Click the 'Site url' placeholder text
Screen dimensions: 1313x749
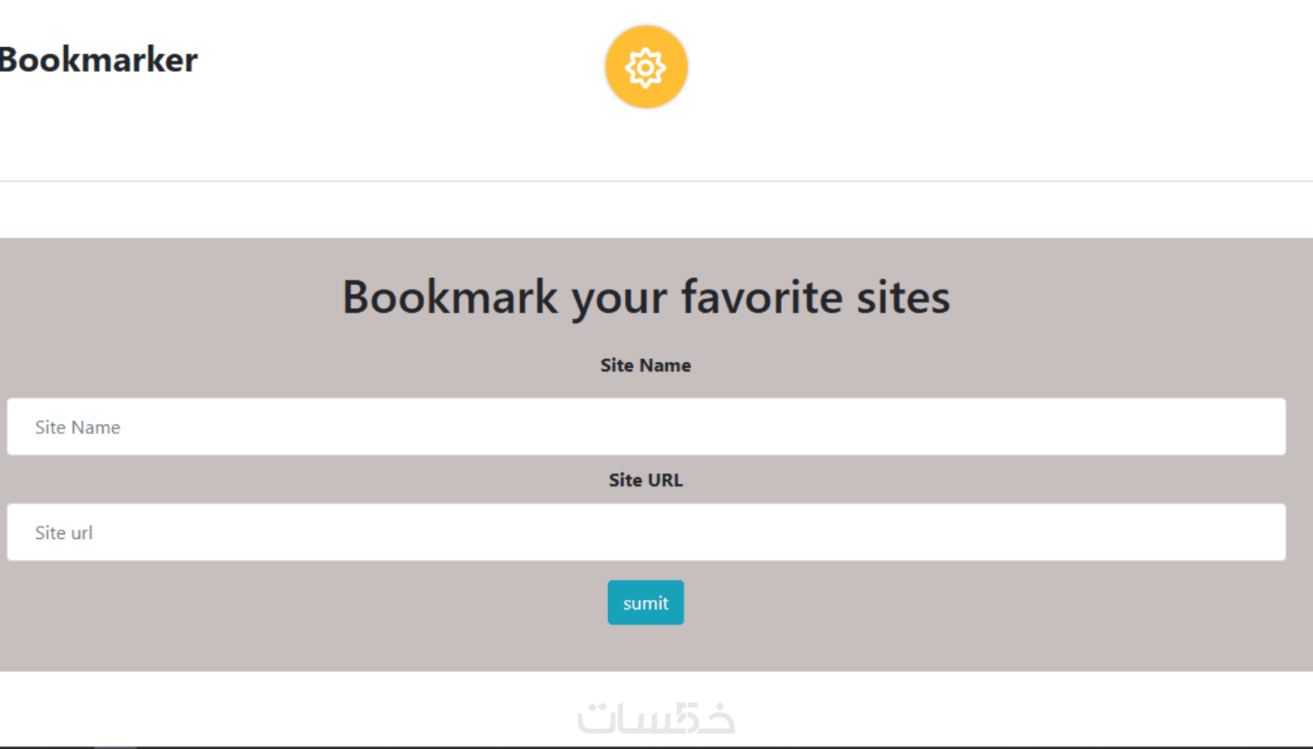click(63, 533)
